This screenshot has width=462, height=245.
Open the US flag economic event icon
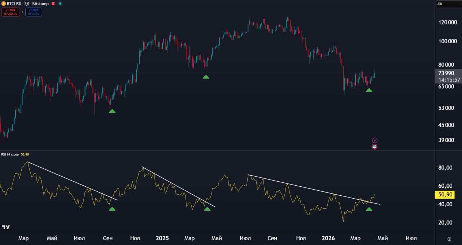click(x=375, y=146)
